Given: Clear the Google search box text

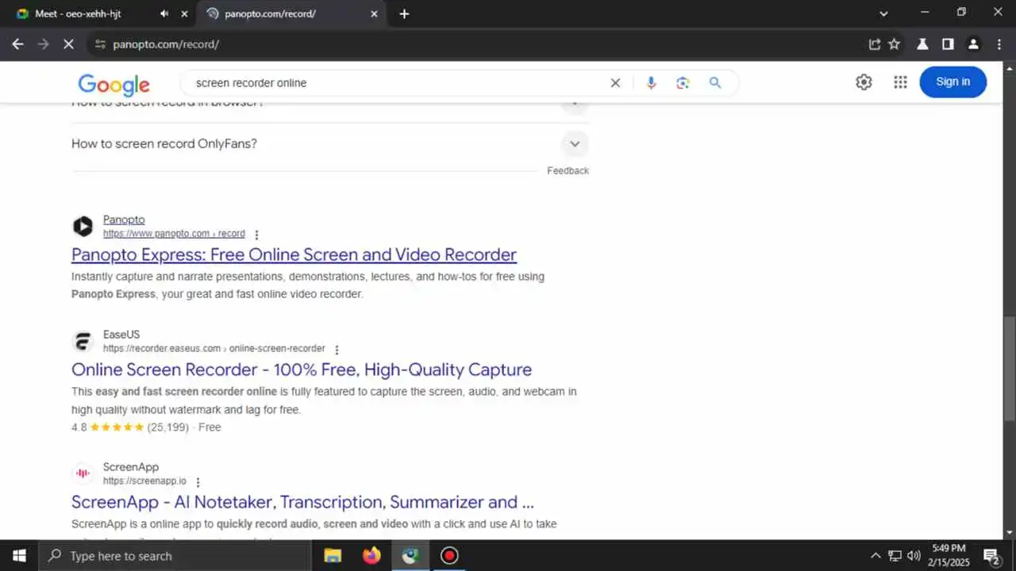Looking at the screenshot, I should [x=615, y=82].
